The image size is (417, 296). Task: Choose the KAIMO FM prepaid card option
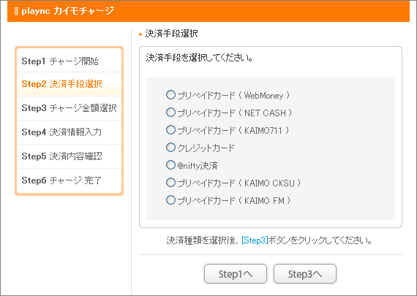tap(170, 200)
